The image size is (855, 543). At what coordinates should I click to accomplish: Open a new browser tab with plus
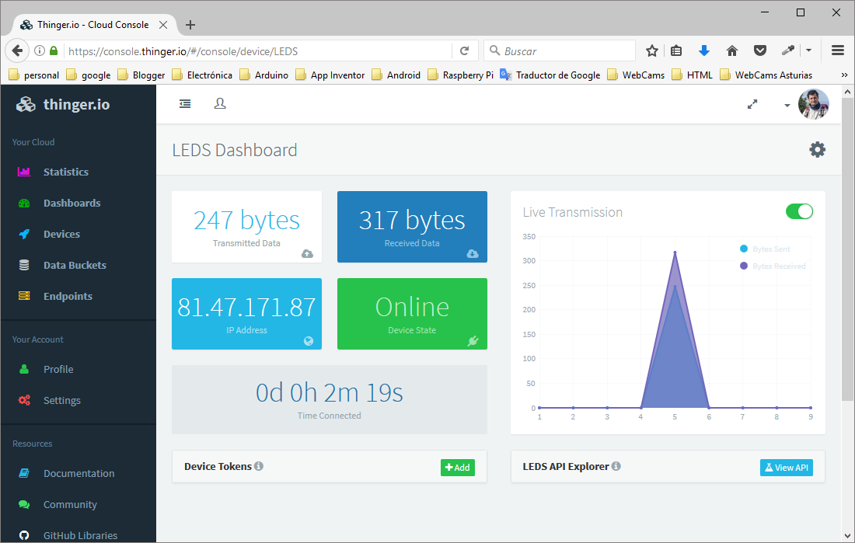click(x=190, y=25)
